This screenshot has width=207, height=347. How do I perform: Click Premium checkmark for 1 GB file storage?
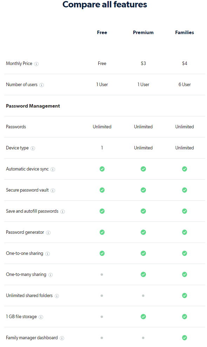tap(143, 316)
